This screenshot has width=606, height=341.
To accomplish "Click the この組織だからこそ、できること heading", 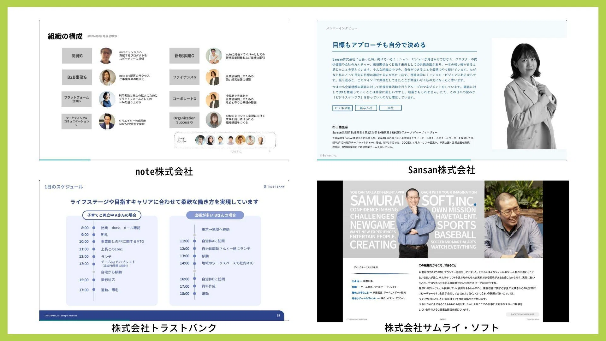I will tap(437, 266).
